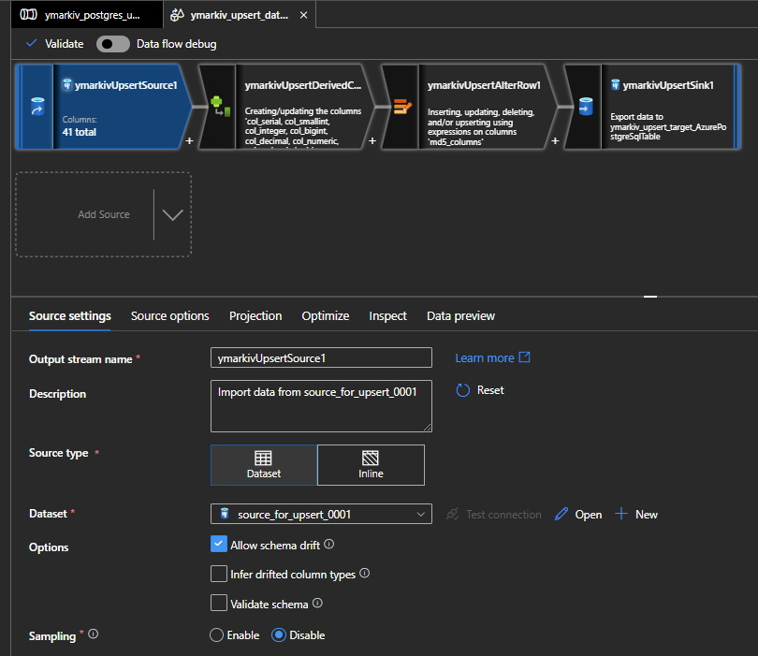Image resolution: width=758 pixels, height=656 pixels.
Task: Click the Validate button
Action: 55,44
